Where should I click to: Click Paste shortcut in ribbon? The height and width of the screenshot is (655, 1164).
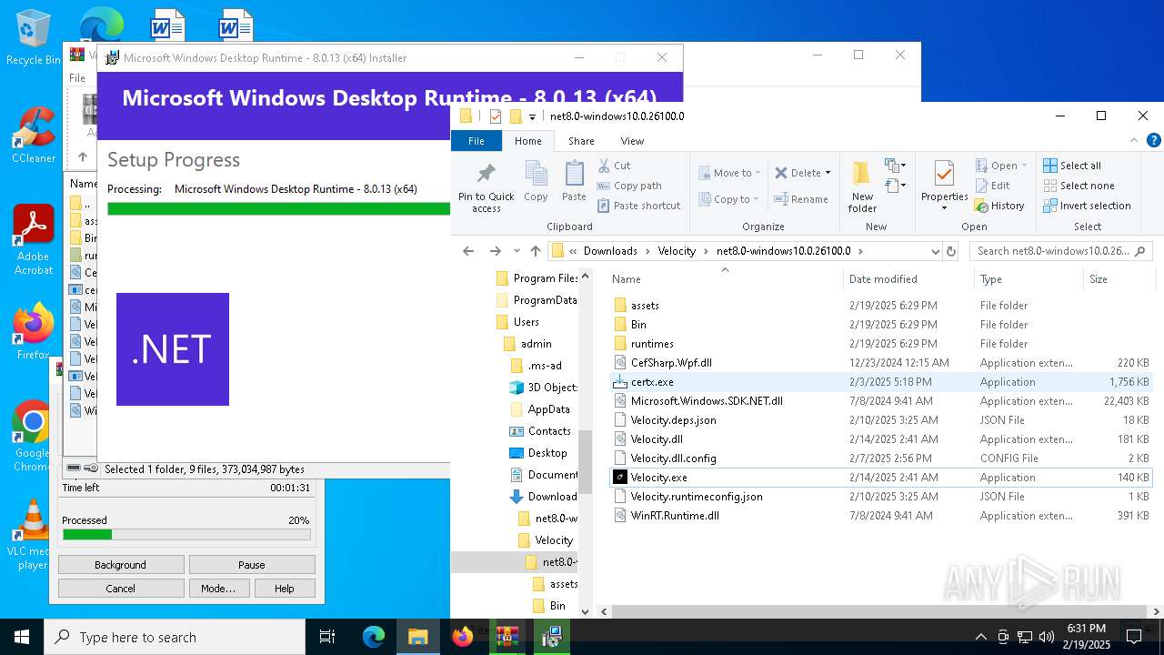pos(638,206)
